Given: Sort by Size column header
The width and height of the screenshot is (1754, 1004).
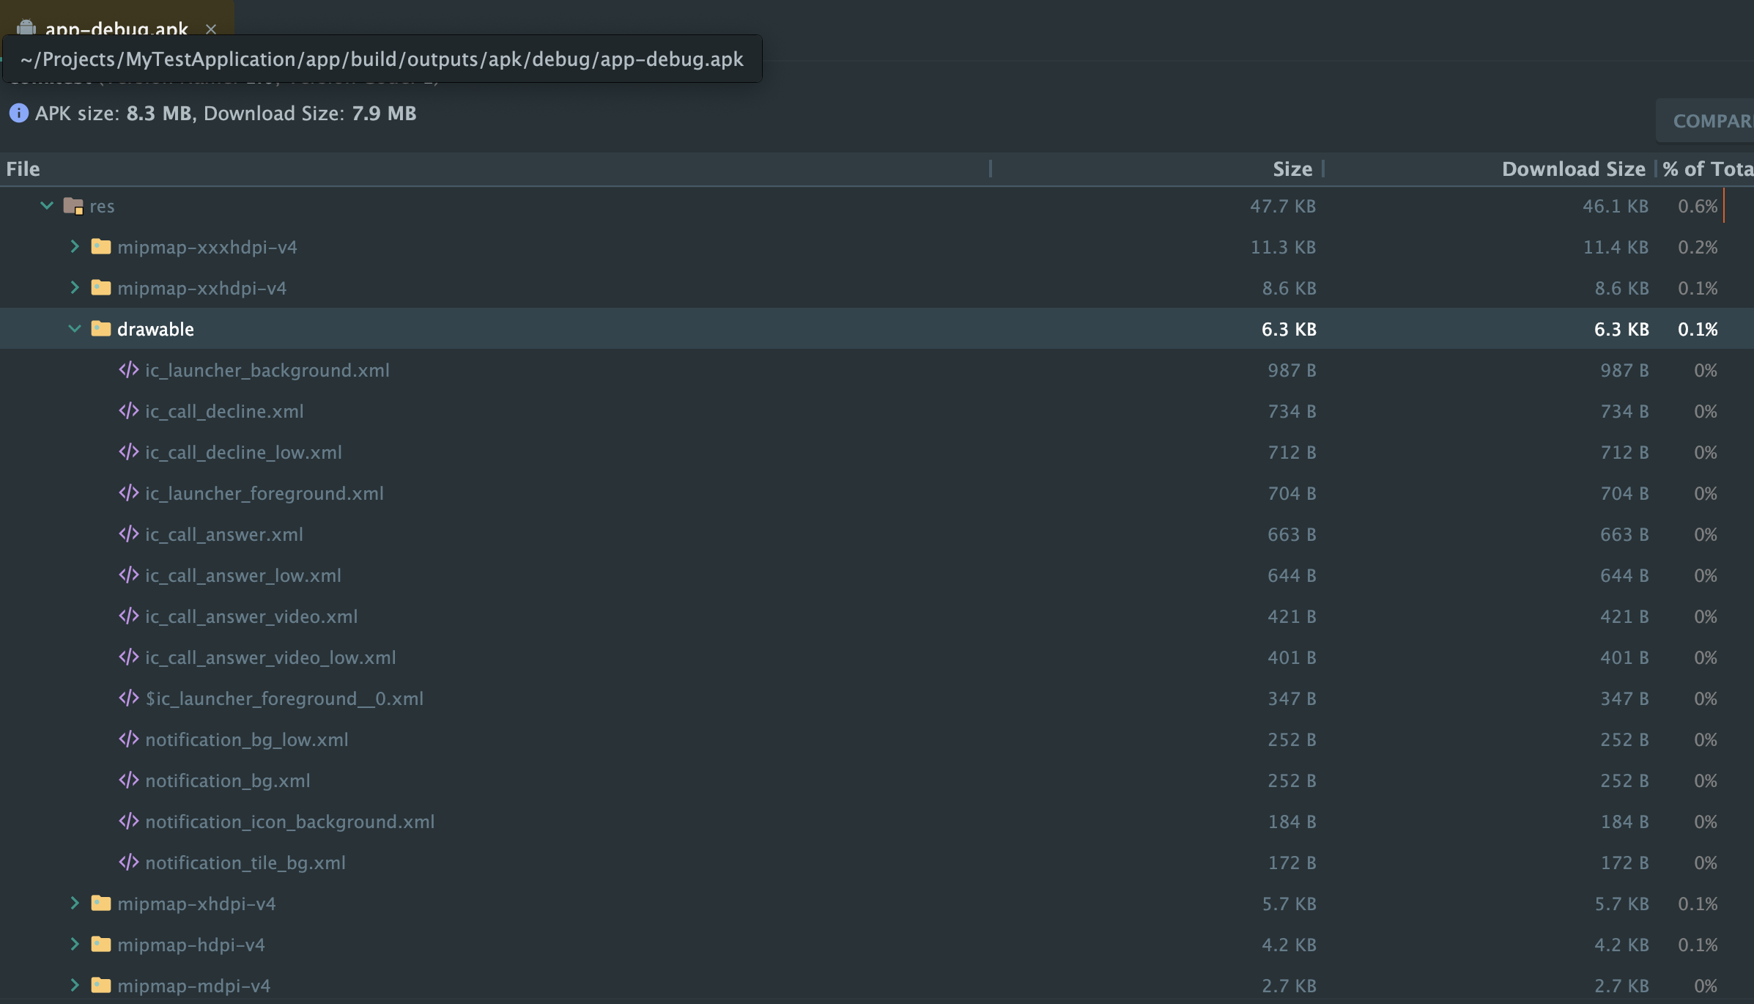Looking at the screenshot, I should [x=1292, y=169].
